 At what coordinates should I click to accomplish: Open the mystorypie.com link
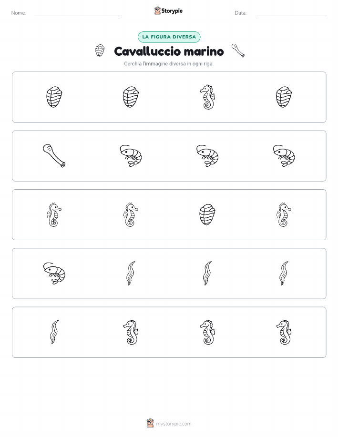tap(174, 424)
